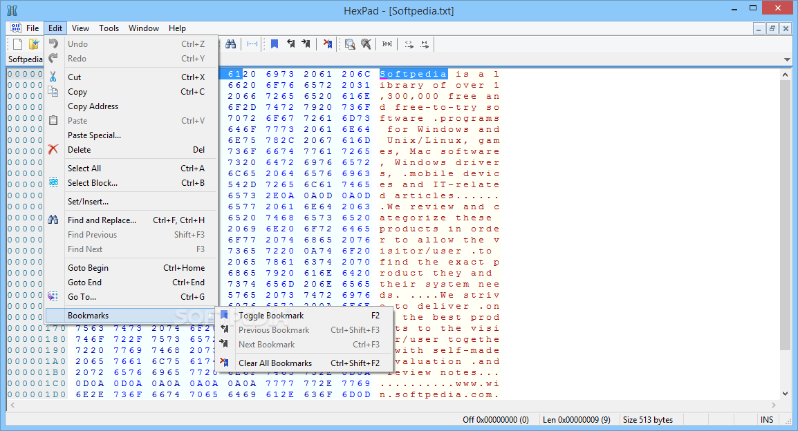Restore down the Softpedia.txt child window
This screenshot has width=798, height=431.
(x=772, y=28)
